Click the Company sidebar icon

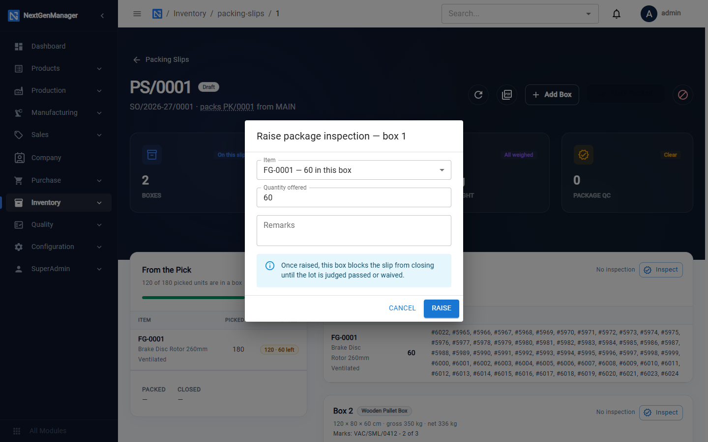tap(19, 158)
